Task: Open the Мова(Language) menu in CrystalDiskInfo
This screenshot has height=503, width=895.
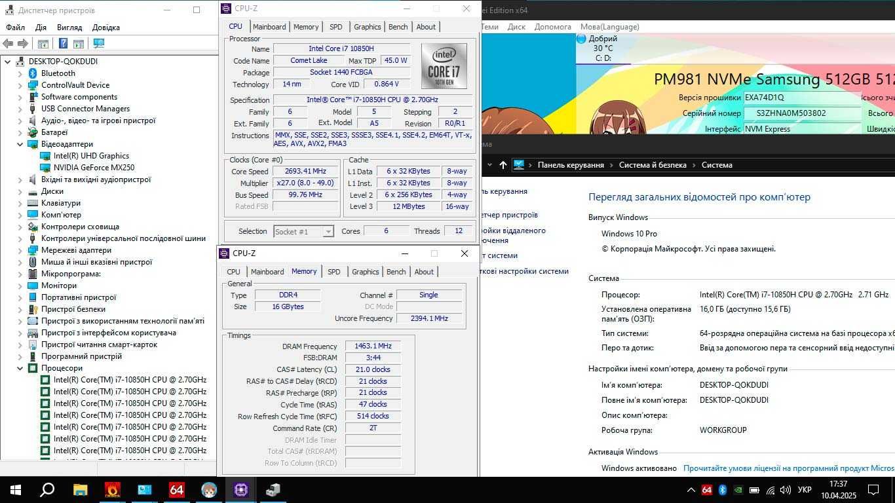Action: (x=609, y=27)
